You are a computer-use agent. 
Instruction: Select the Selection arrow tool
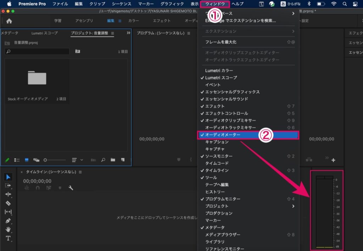point(8,177)
